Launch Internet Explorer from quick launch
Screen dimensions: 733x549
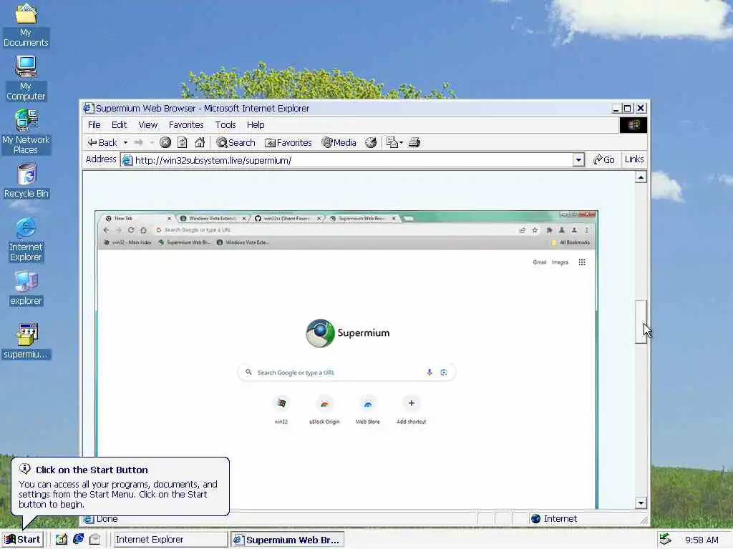coord(78,539)
